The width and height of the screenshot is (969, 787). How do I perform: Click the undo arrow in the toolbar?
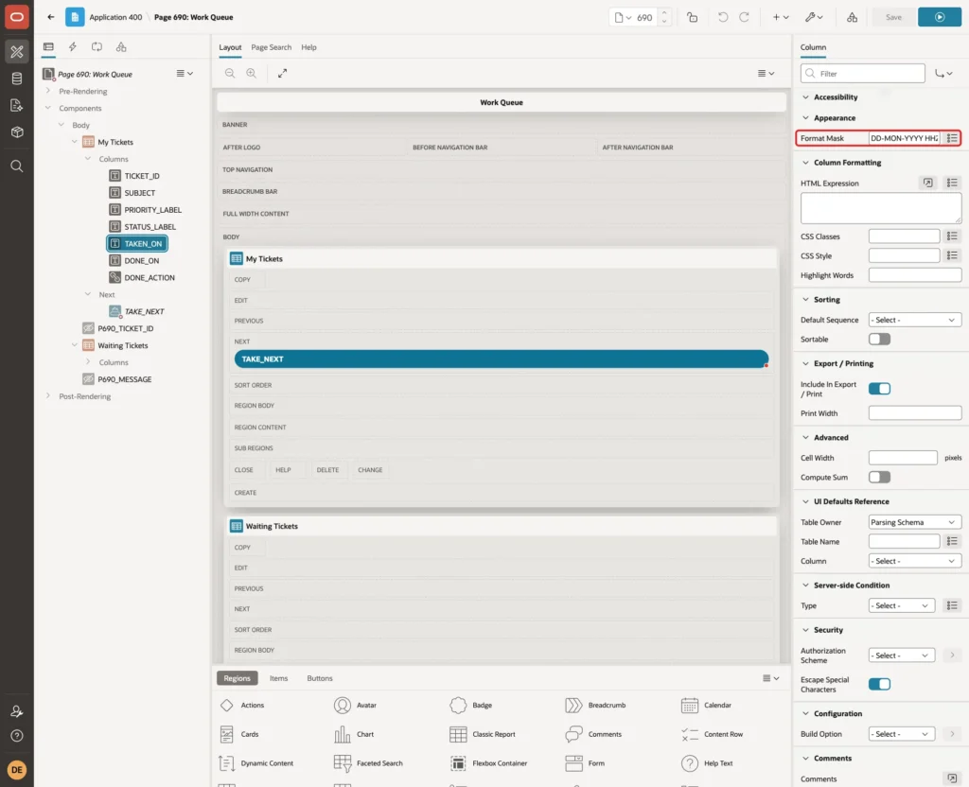point(722,17)
